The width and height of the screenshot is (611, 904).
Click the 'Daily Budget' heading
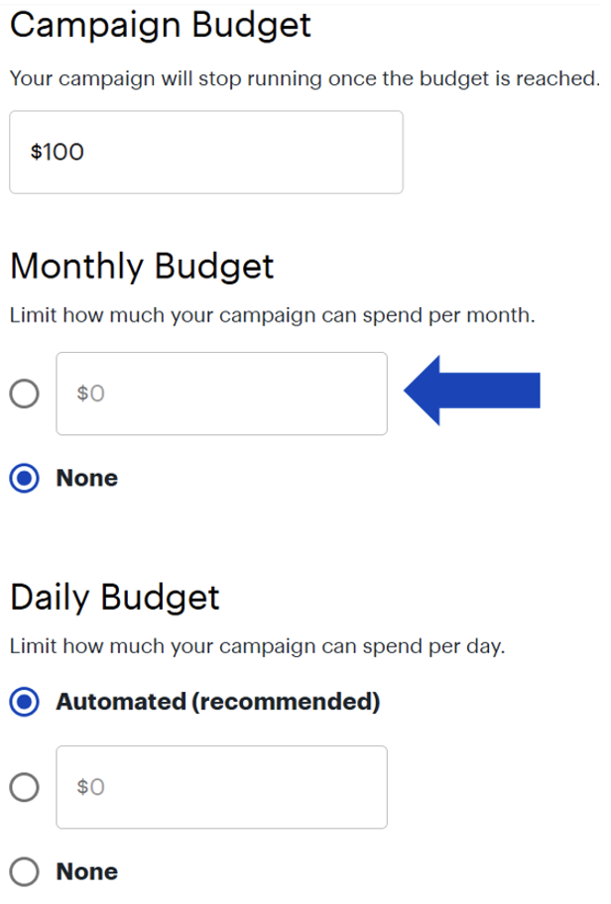coord(114,598)
